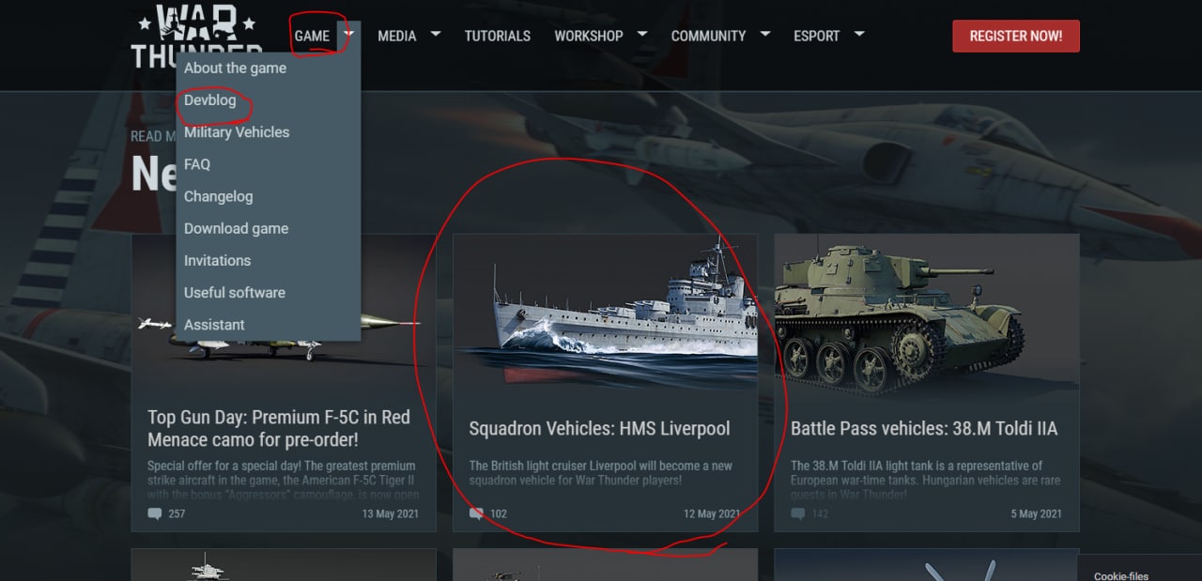Click the War Thunder logo
1202x581 pixels.
pyautogui.click(x=196, y=36)
